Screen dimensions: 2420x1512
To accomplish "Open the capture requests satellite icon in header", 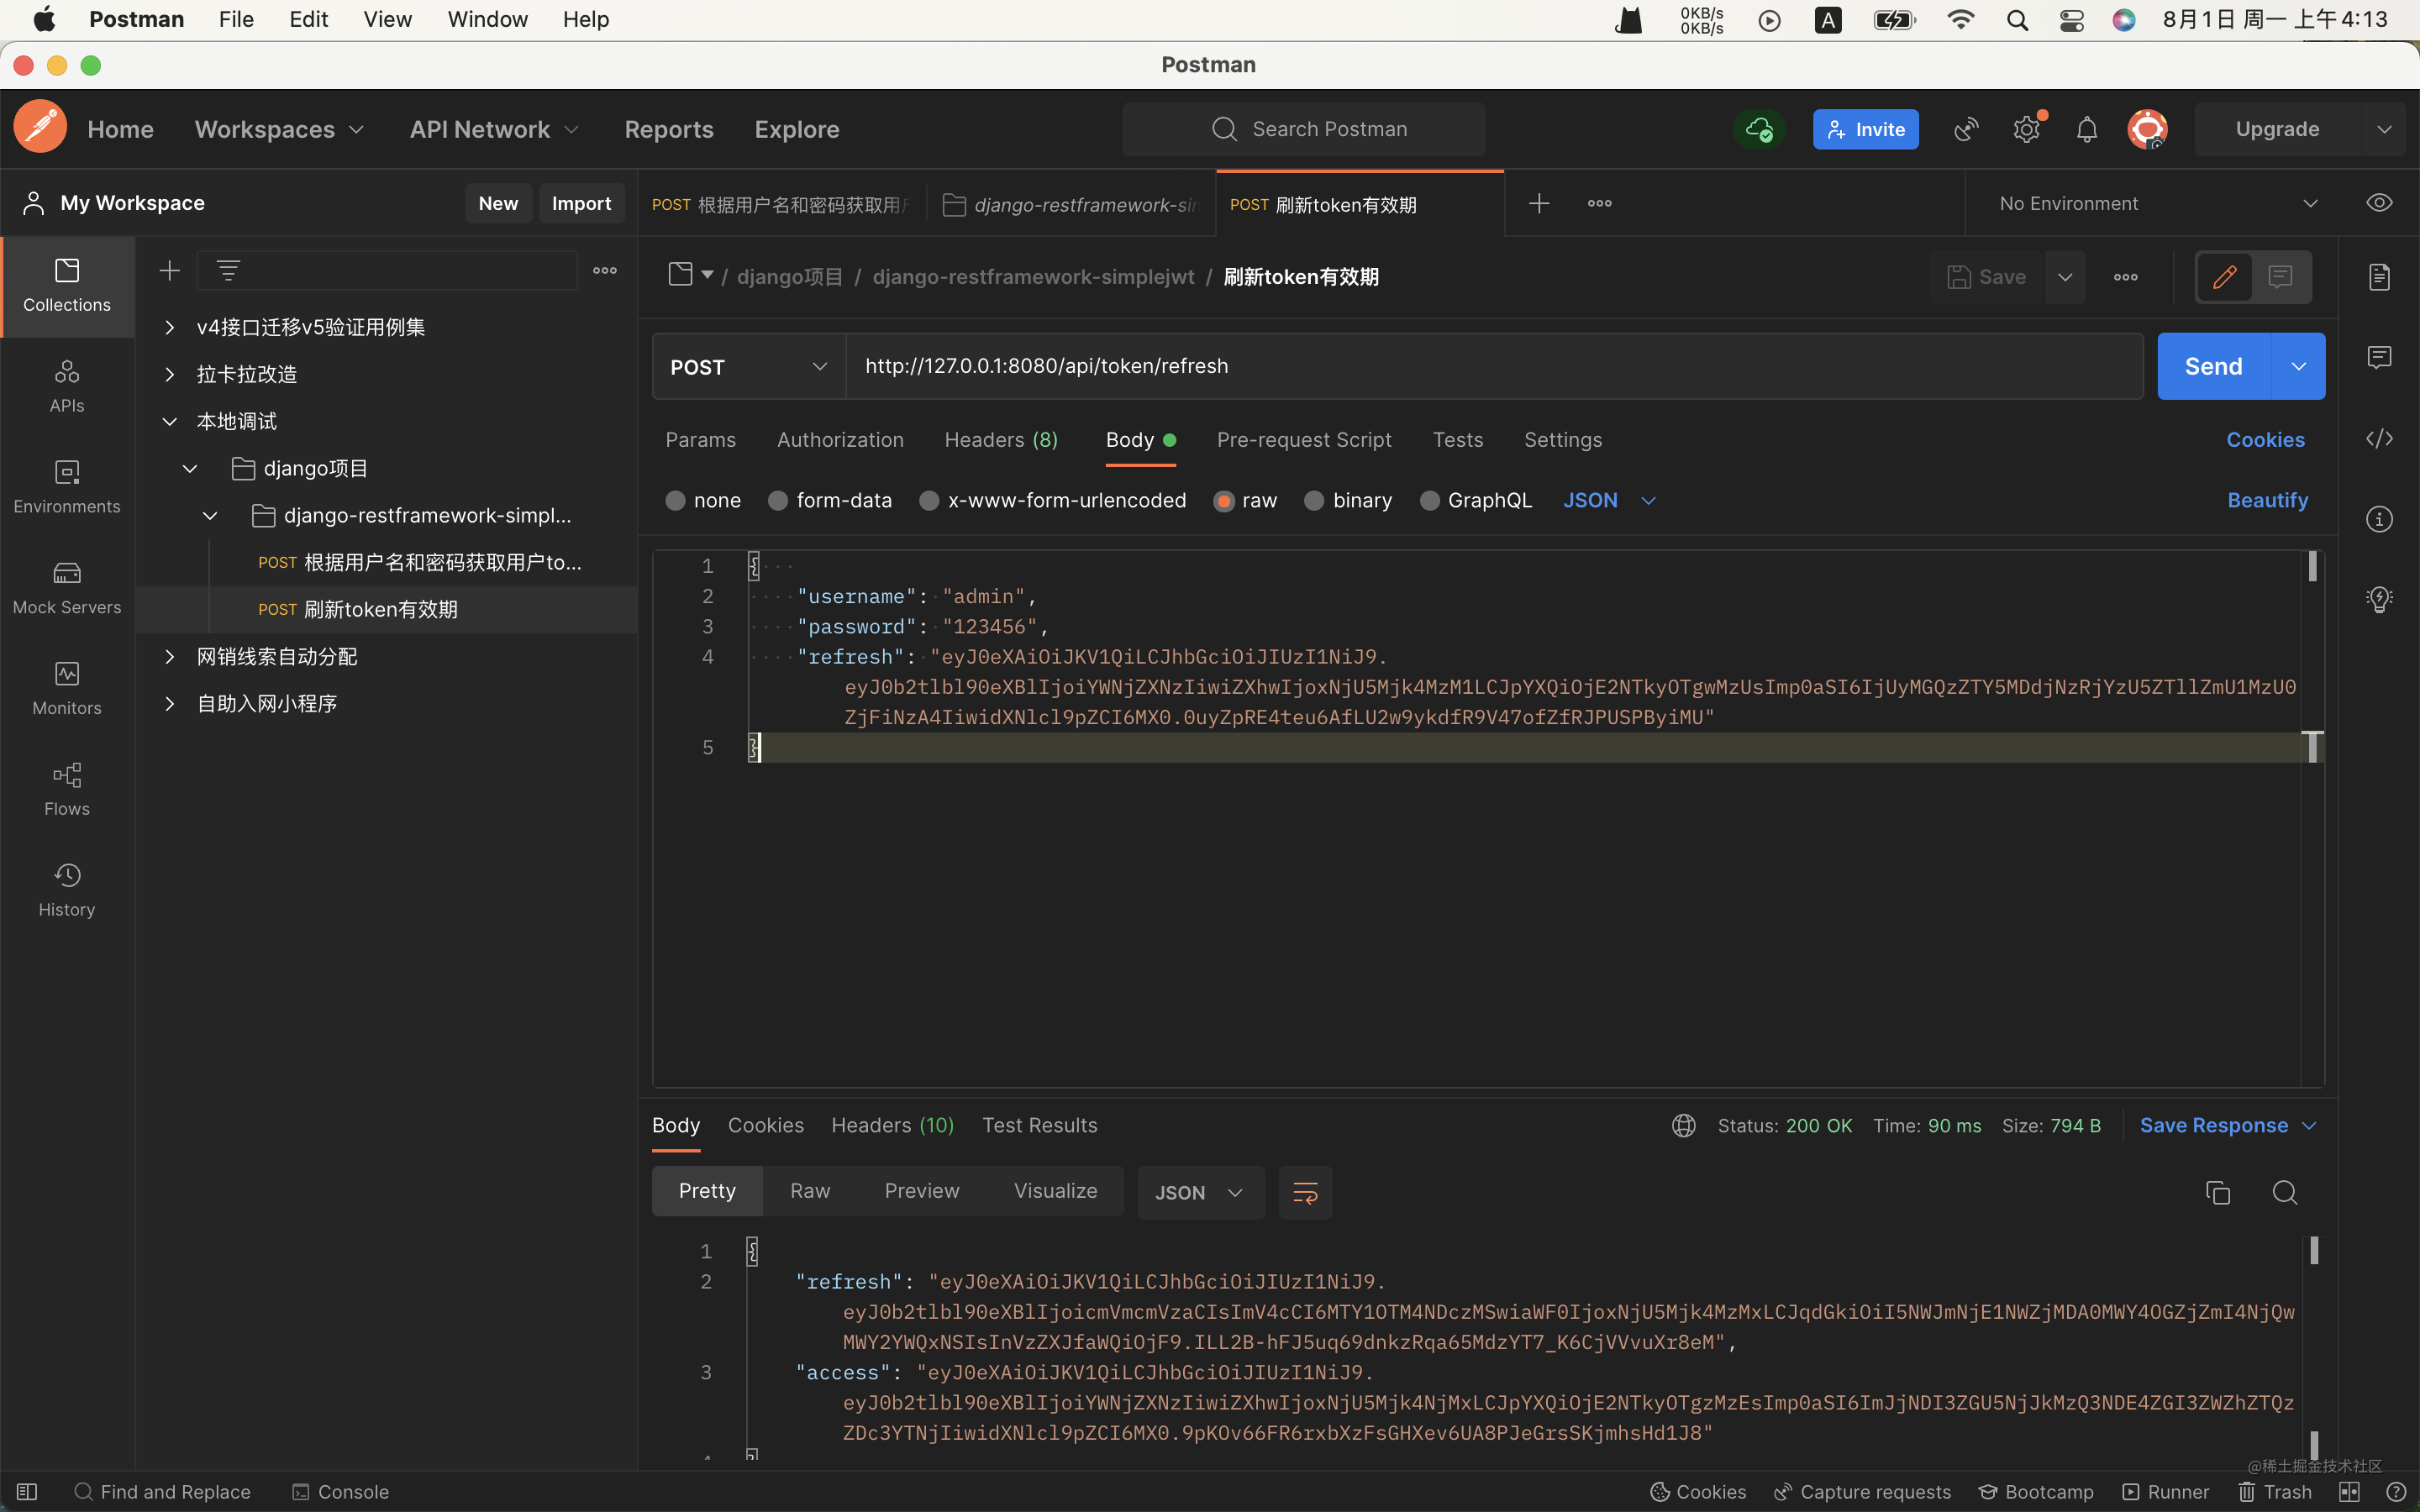I will (x=1966, y=129).
